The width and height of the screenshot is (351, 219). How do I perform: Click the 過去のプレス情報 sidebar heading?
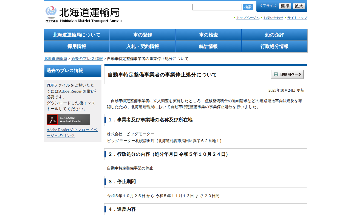pyautogui.click(x=73, y=71)
